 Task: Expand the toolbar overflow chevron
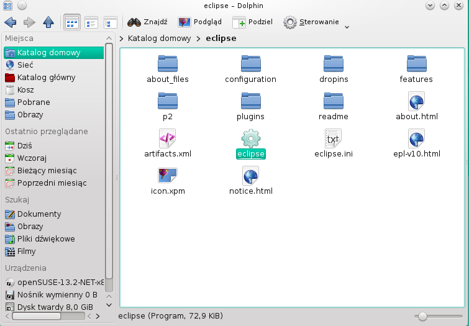coord(347,26)
